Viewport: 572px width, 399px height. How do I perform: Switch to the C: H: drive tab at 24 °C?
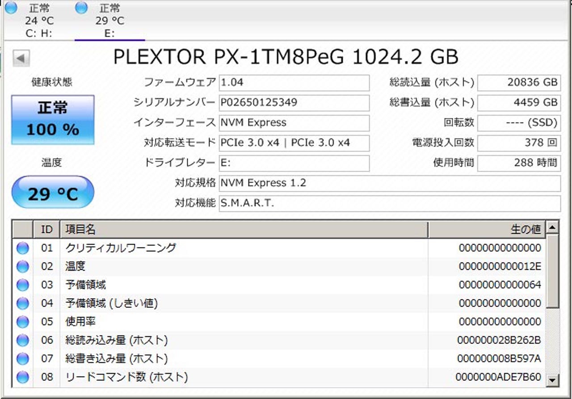[39, 20]
